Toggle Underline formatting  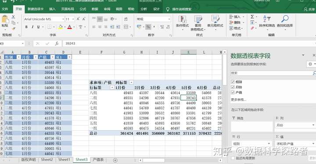coord(38,27)
